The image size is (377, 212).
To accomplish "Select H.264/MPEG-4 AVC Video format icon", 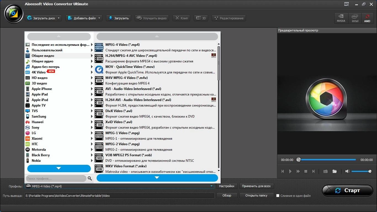I will (99, 58).
